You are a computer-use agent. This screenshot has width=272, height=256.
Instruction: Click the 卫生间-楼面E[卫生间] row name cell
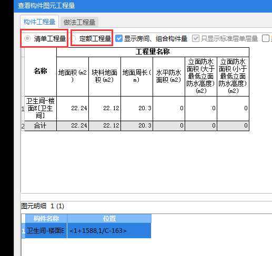pyautogui.click(x=41, y=109)
